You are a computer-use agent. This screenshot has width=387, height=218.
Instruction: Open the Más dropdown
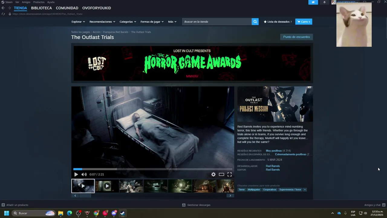(x=172, y=22)
